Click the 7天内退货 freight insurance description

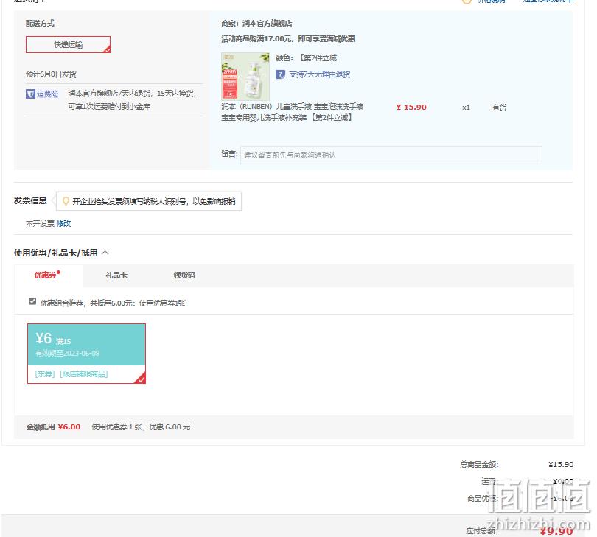click(132, 99)
